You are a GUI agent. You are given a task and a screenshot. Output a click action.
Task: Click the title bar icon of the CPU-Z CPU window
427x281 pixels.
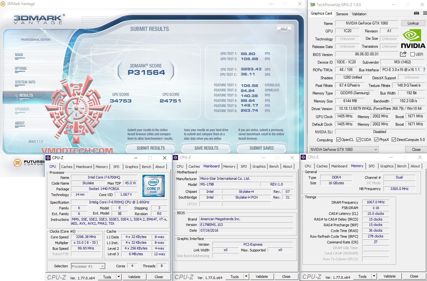coord(48,158)
